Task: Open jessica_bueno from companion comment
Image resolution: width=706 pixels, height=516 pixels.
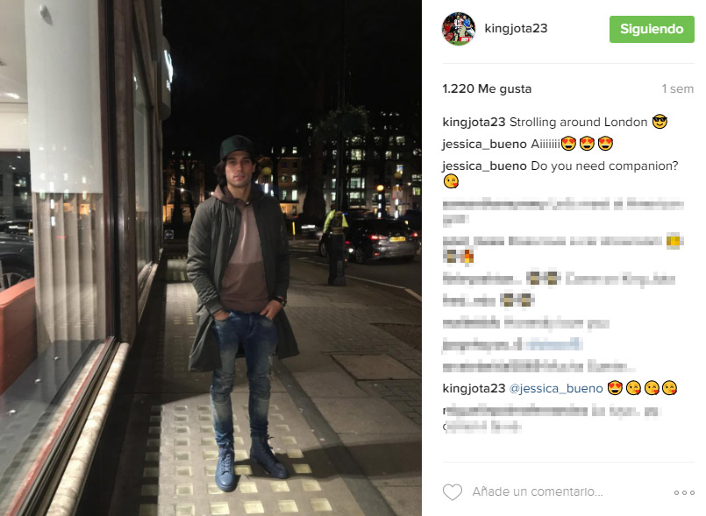Action: pyautogui.click(x=484, y=166)
